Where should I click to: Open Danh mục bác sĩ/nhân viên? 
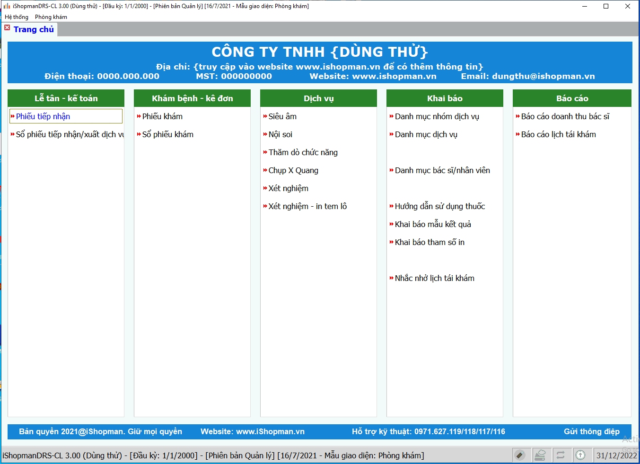click(x=442, y=170)
